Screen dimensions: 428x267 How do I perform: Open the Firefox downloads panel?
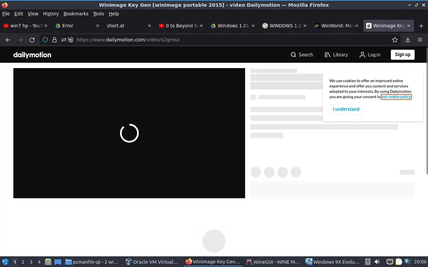[408, 40]
